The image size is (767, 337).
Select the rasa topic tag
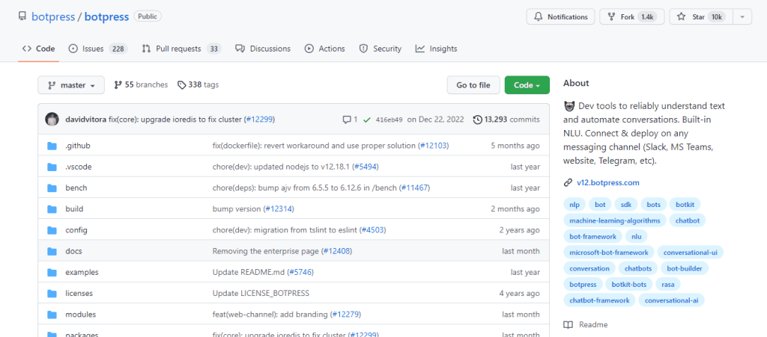tap(667, 285)
